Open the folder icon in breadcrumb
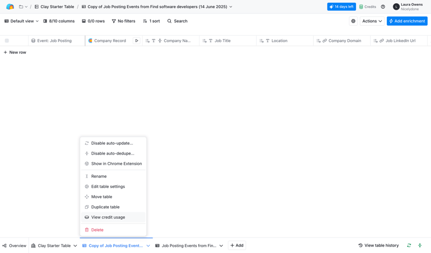The width and height of the screenshot is (431, 253). click(21, 6)
